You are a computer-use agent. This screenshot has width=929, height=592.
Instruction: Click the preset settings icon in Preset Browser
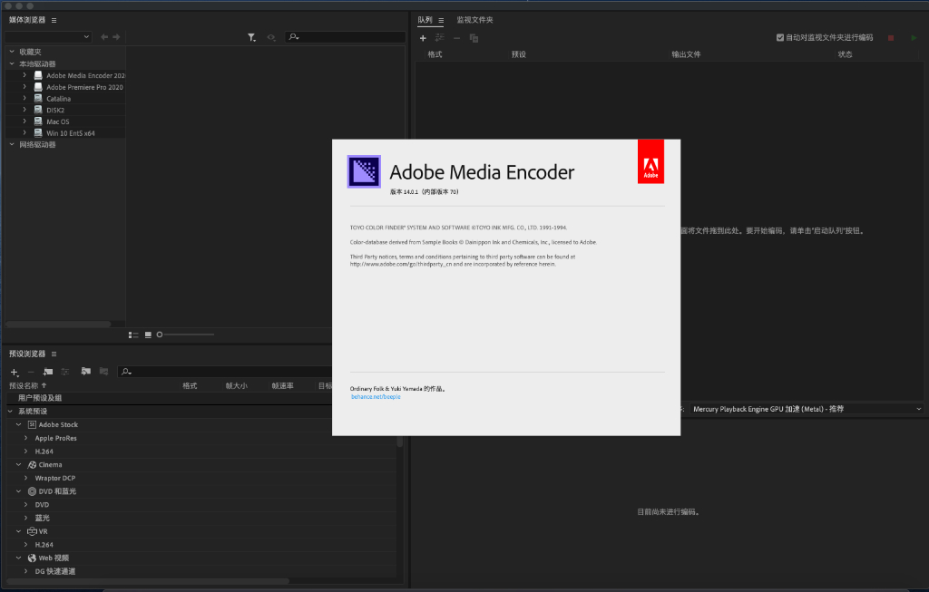click(x=65, y=372)
